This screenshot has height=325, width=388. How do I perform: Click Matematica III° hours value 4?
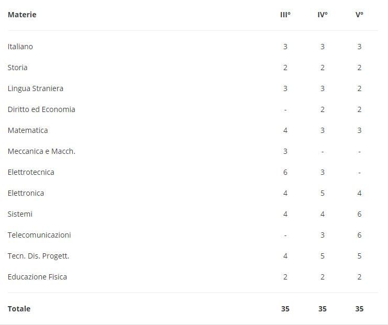click(x=285, y=130)
